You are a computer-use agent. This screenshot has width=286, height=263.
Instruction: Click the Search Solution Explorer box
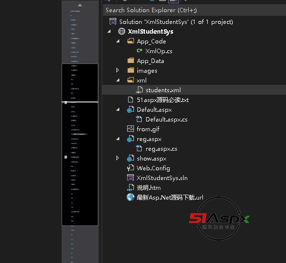(194, 10)
